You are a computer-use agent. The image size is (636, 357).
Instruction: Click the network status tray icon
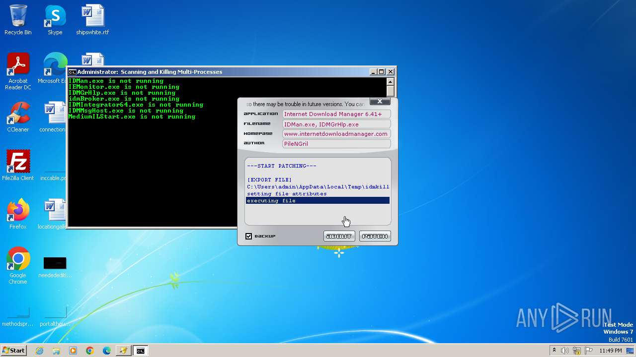coord(577,351)
